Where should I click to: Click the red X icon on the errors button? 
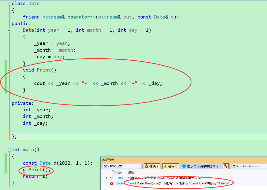146,166
